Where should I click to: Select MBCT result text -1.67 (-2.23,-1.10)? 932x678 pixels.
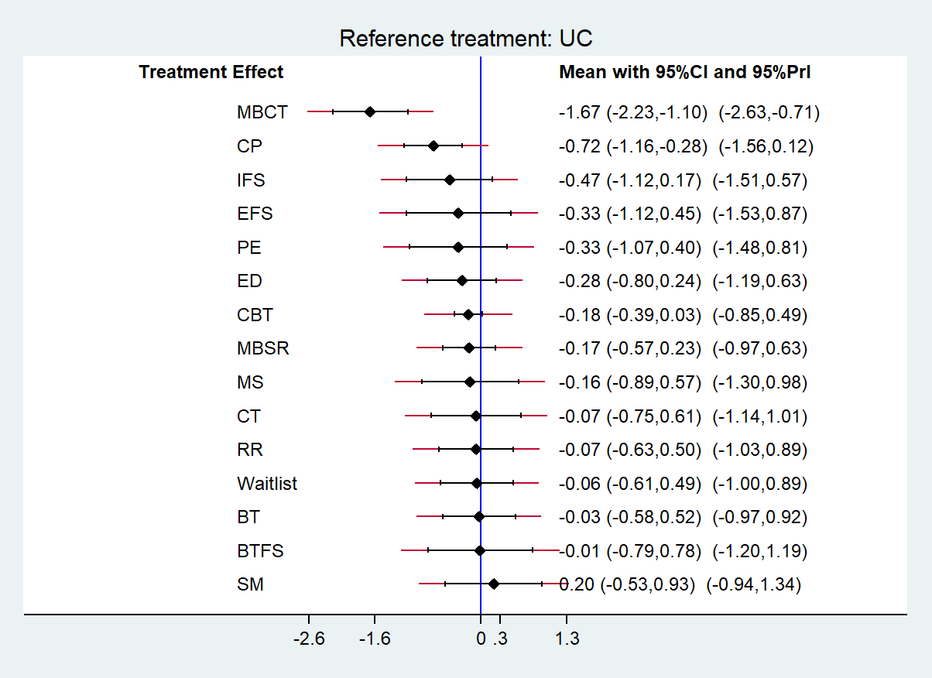click(x=632, y=112)
